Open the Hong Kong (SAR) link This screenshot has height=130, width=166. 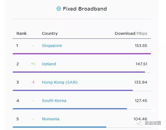(60, 82)
